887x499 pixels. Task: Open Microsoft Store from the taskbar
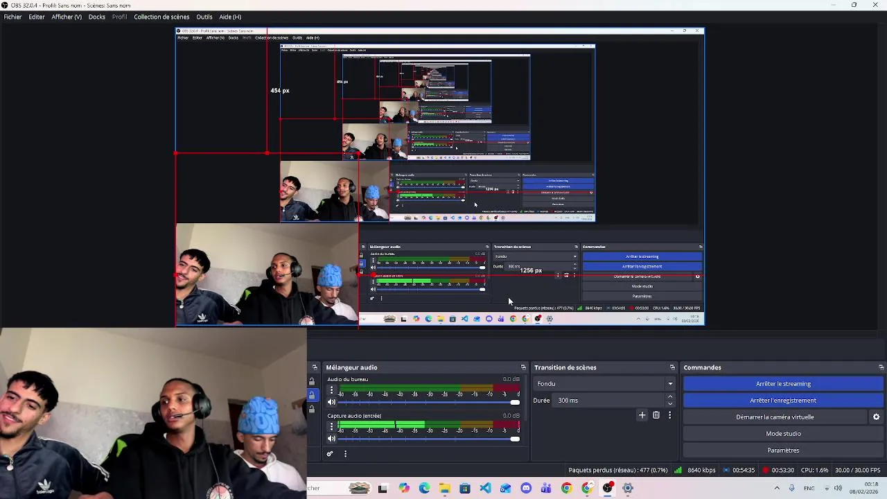465,489
